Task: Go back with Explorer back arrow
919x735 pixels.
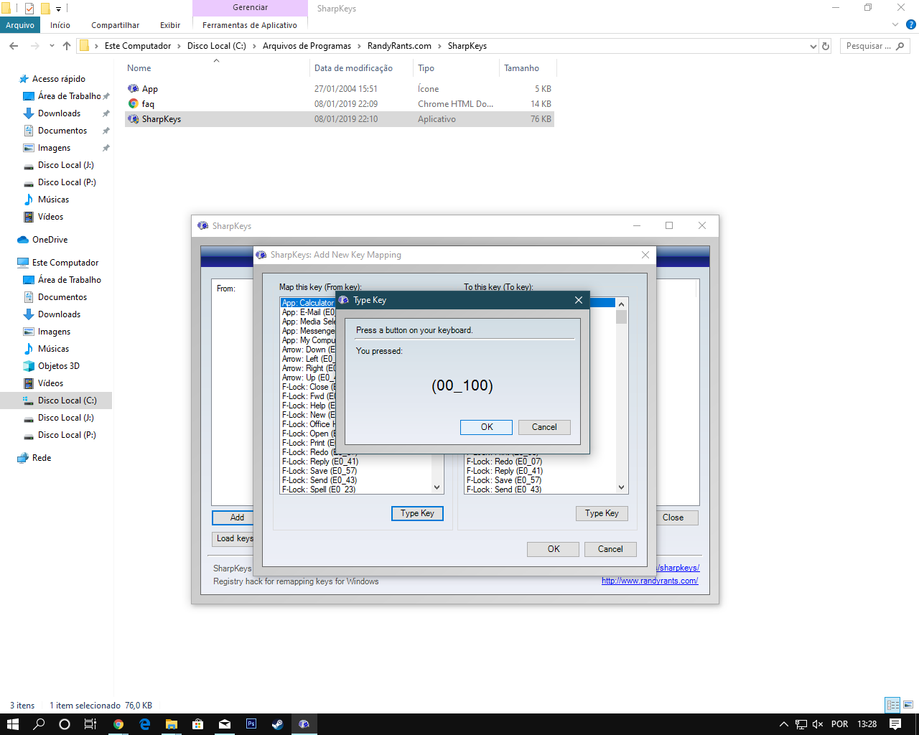Action: point(14,46)
